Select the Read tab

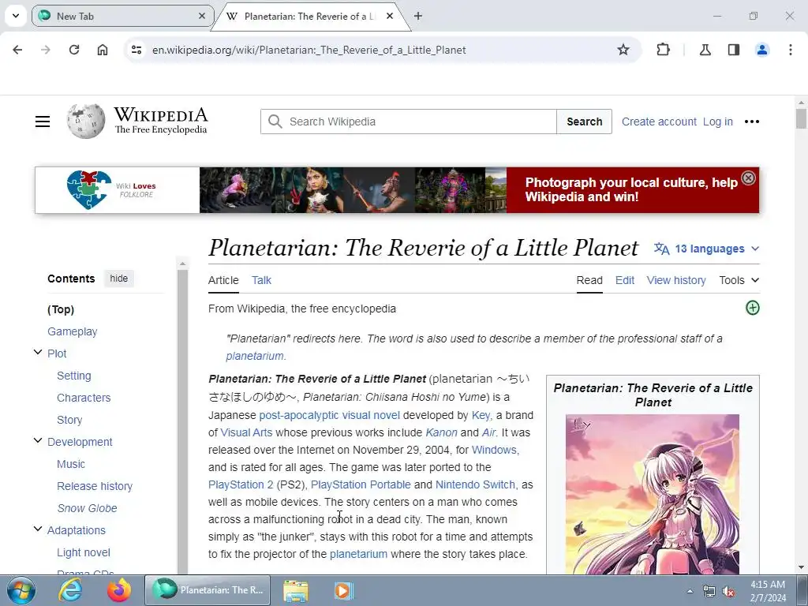coord(589,280)
